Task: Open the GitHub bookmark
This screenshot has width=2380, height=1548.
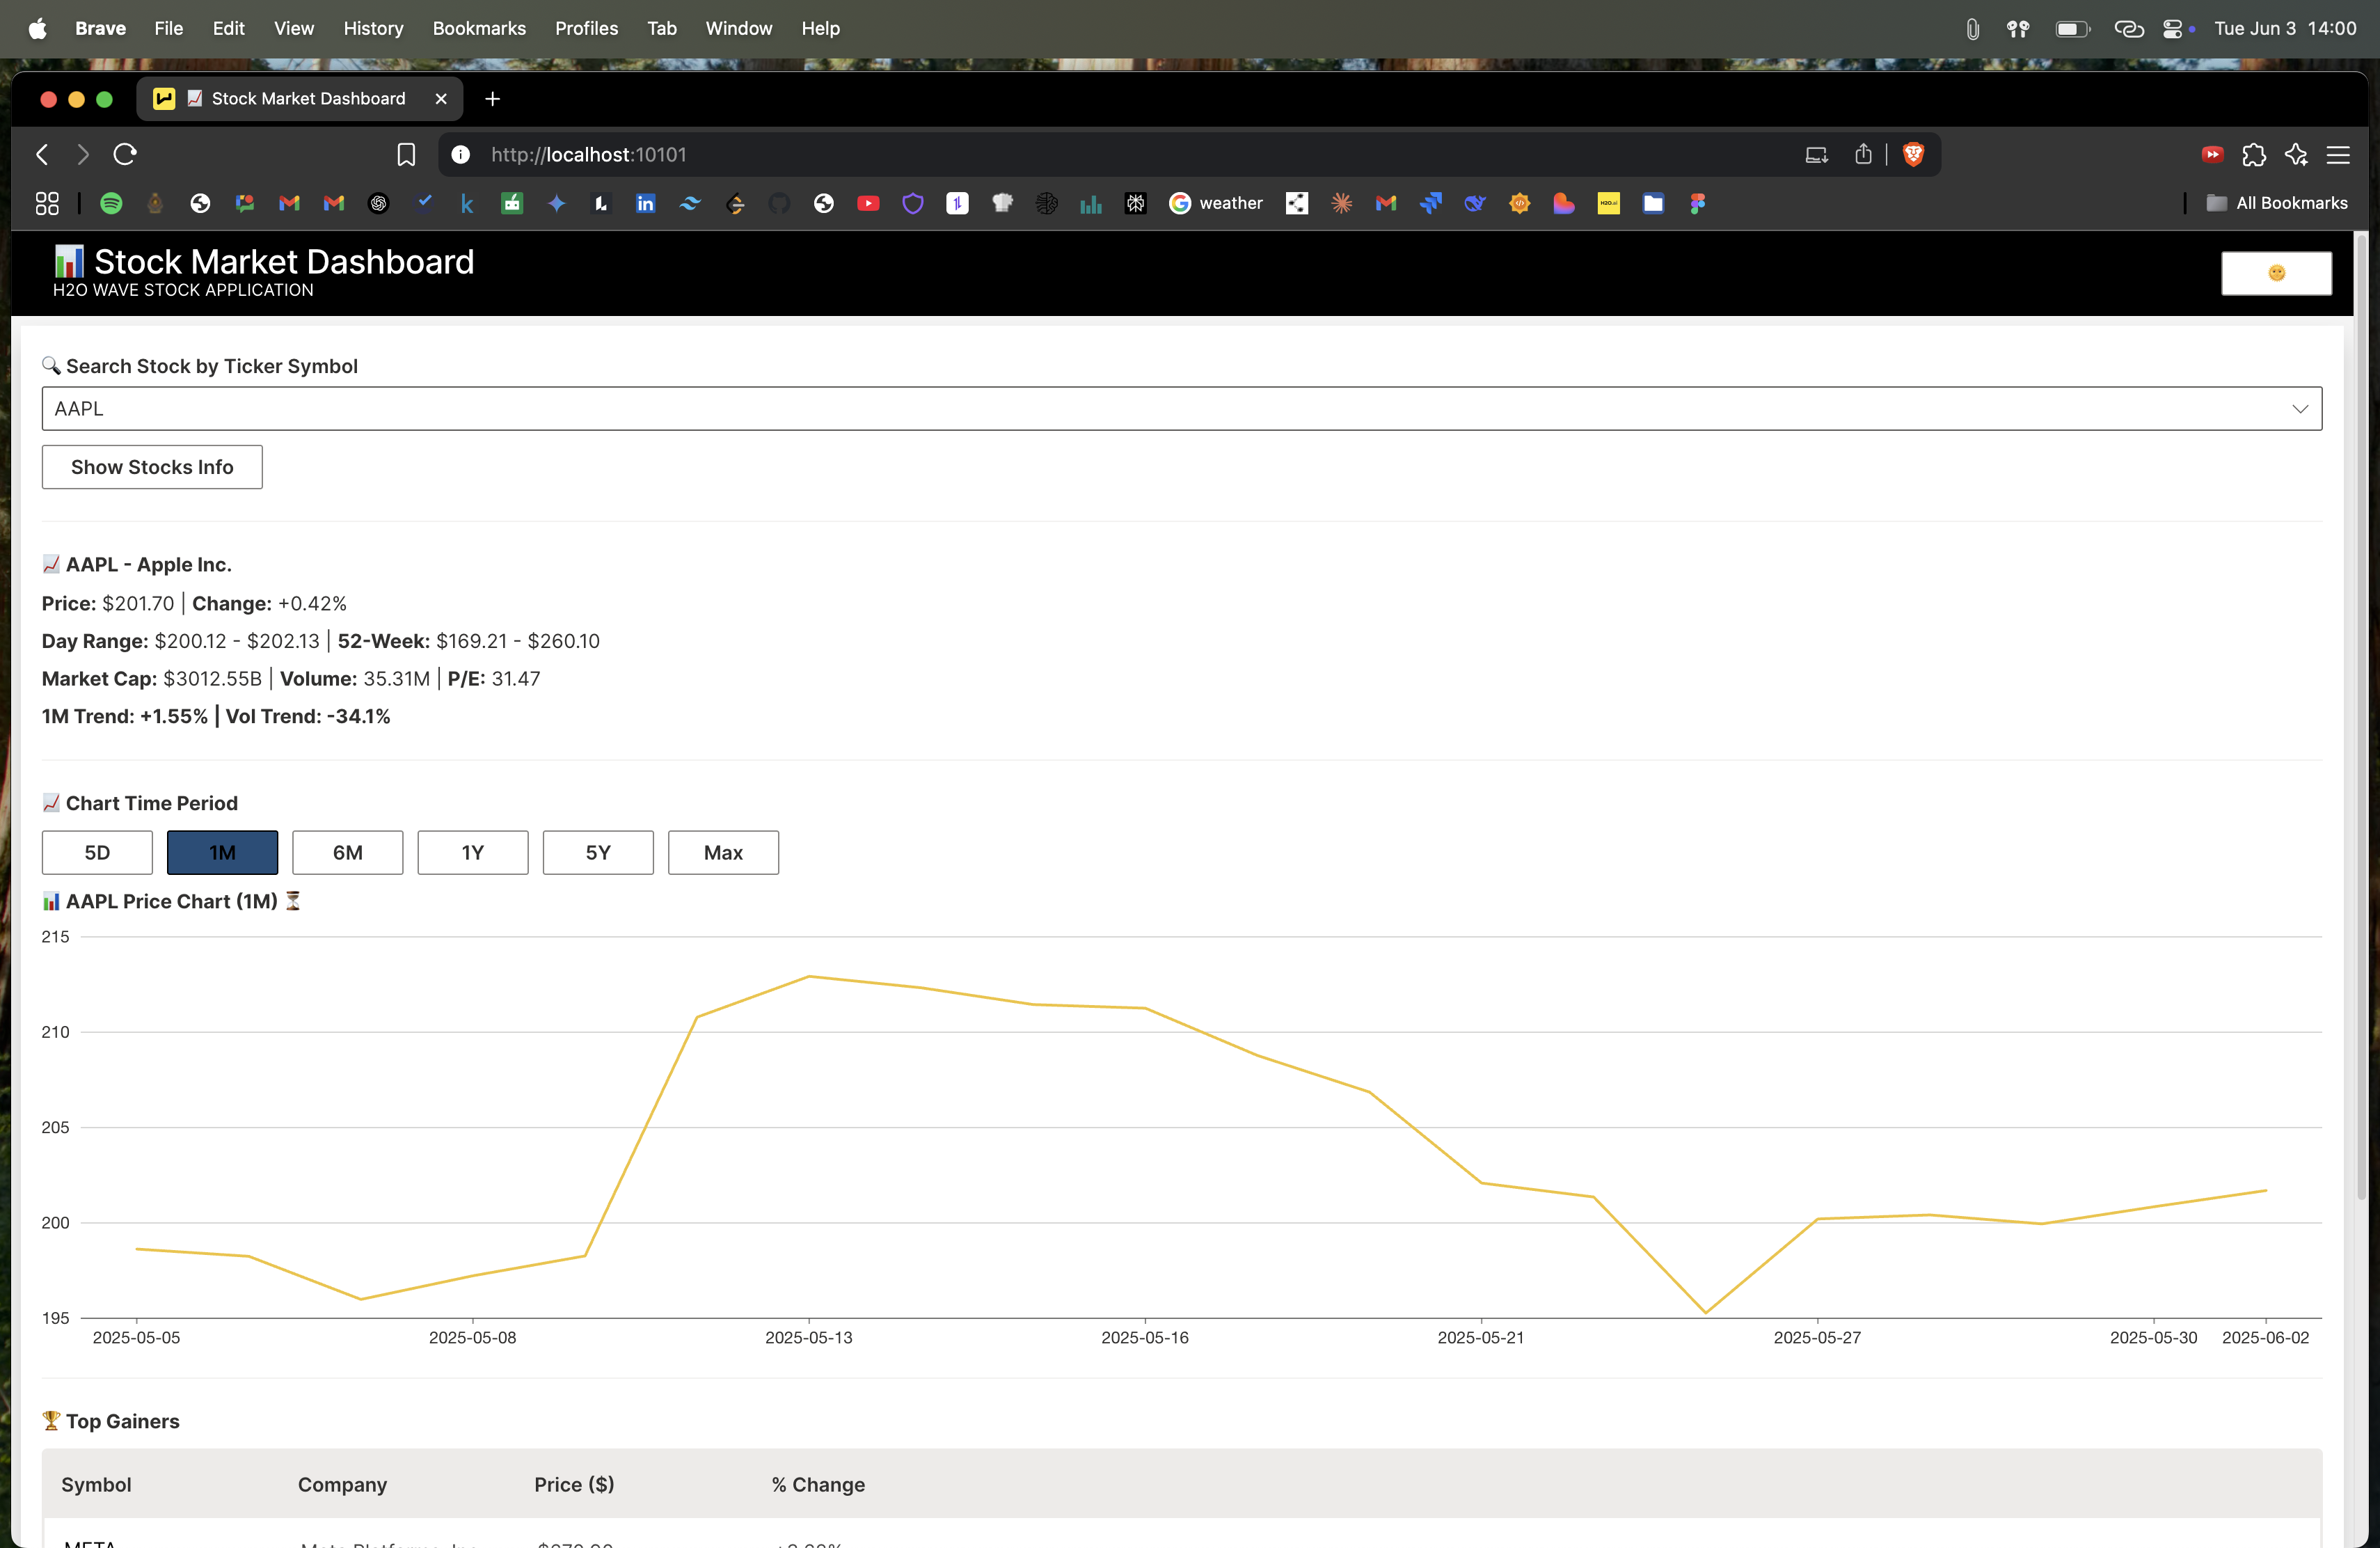Action: pos(779,203)
